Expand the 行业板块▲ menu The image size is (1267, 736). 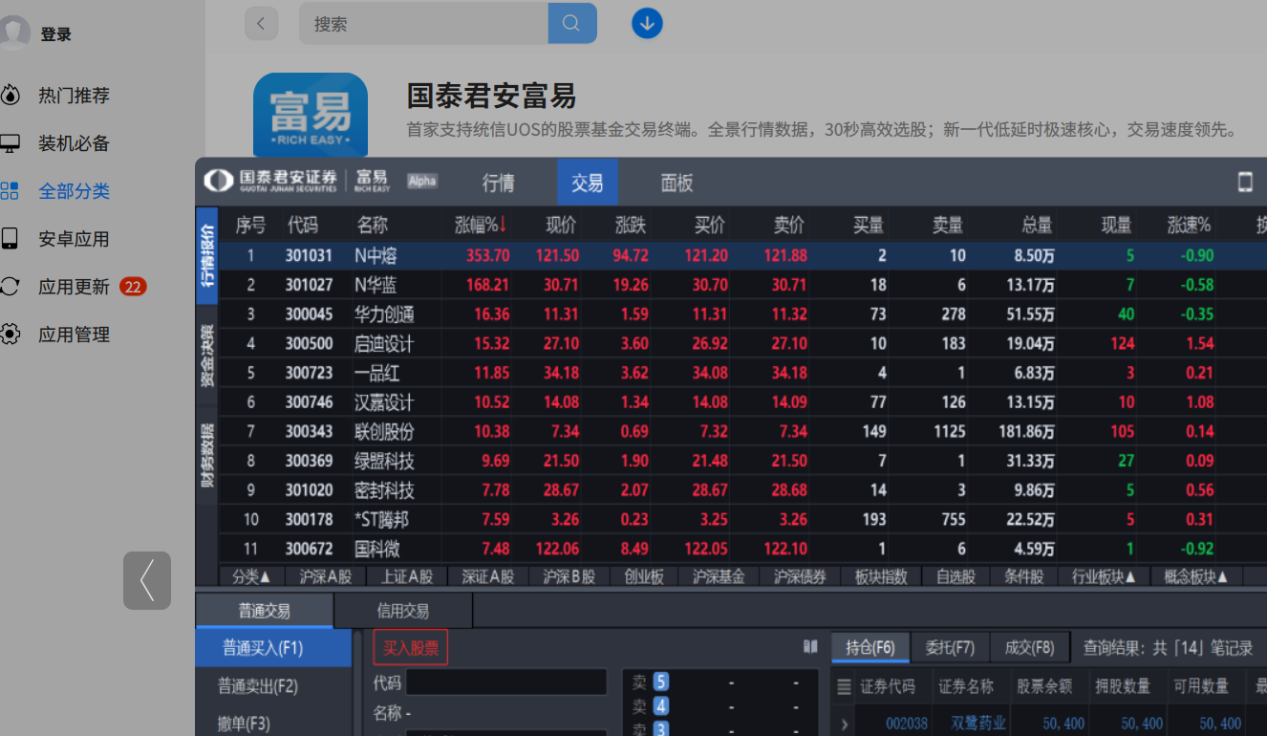click(1104, 576)
